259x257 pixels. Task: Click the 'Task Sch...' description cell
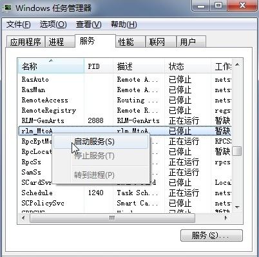click(137, 193)
